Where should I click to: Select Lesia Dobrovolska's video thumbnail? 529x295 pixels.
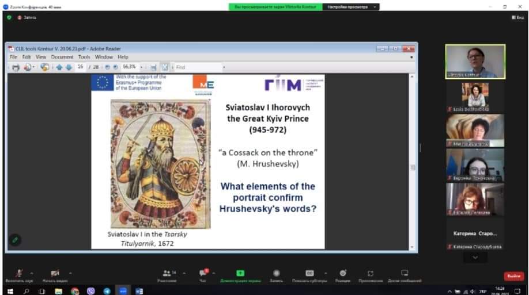(x=475, y=97)
